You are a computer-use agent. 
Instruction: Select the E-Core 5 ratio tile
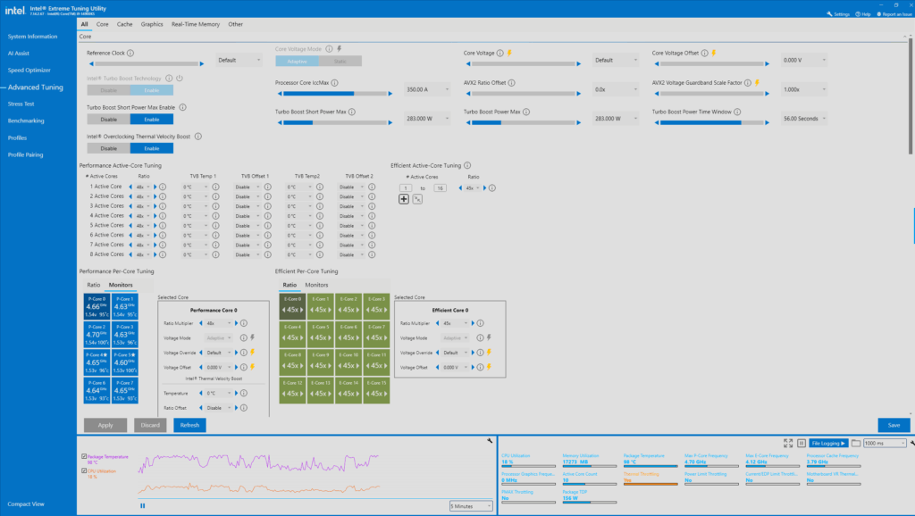pyautogui.click(x=321, y=335)
